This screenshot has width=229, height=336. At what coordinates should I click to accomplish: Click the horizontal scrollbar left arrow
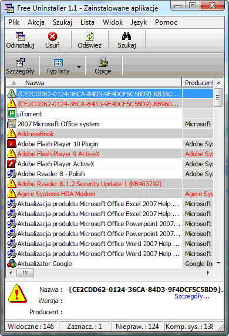(11, 273)
